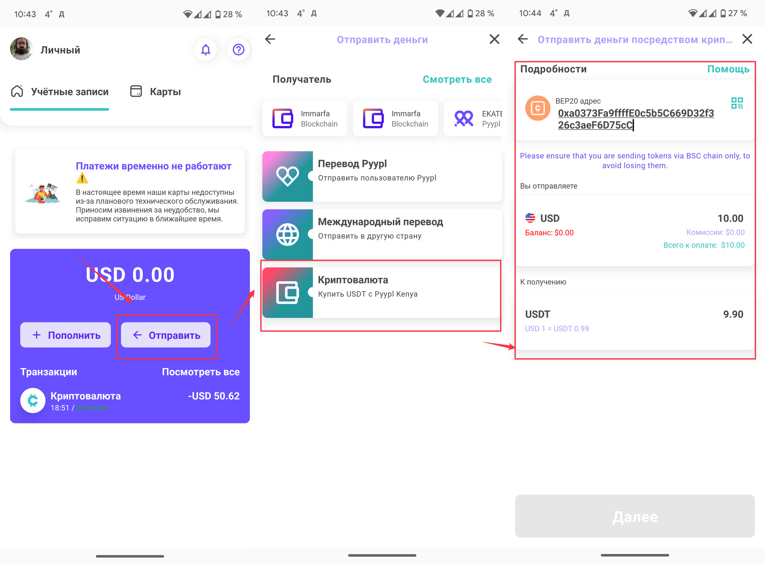Viewport: 765px width, 564px height.
Task: Switch to Учётные записи tab
Action: tap(60, 92)
